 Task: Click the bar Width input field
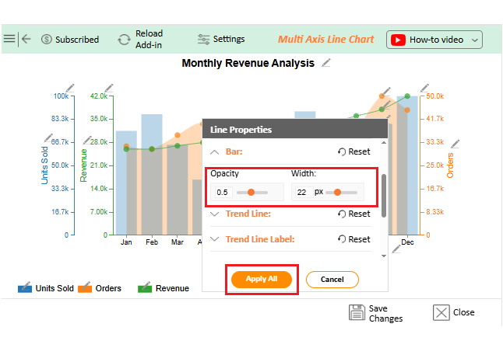coord(302,192)
